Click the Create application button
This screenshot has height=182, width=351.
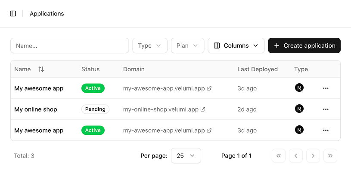coord(304,45)
